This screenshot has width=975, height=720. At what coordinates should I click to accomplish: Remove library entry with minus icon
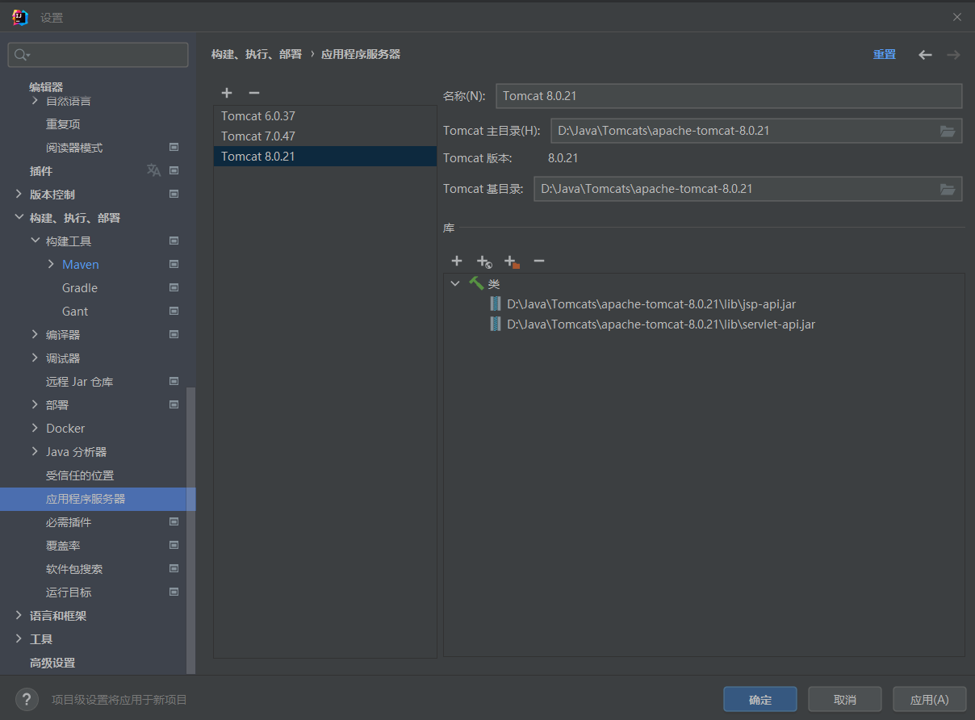click(x=539, y=261)
